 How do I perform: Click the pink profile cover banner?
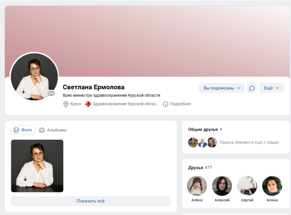click(164, 36)
